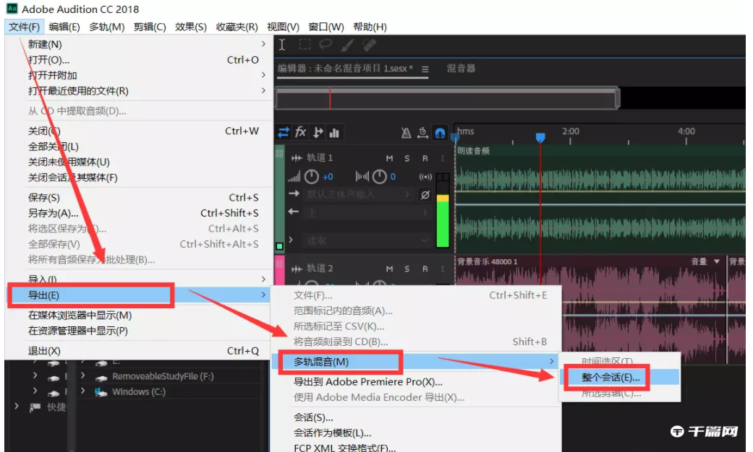
Task: Adjust the Track 1 volume knob
Action: [x=312, y=176]
